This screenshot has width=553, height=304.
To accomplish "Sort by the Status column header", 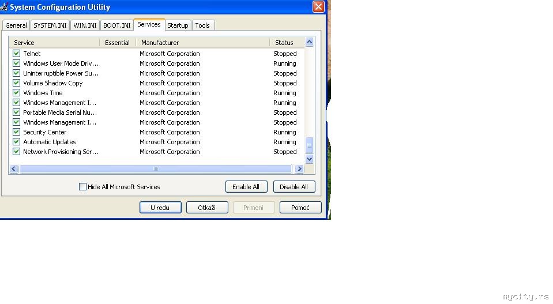I will click(287, 43).
